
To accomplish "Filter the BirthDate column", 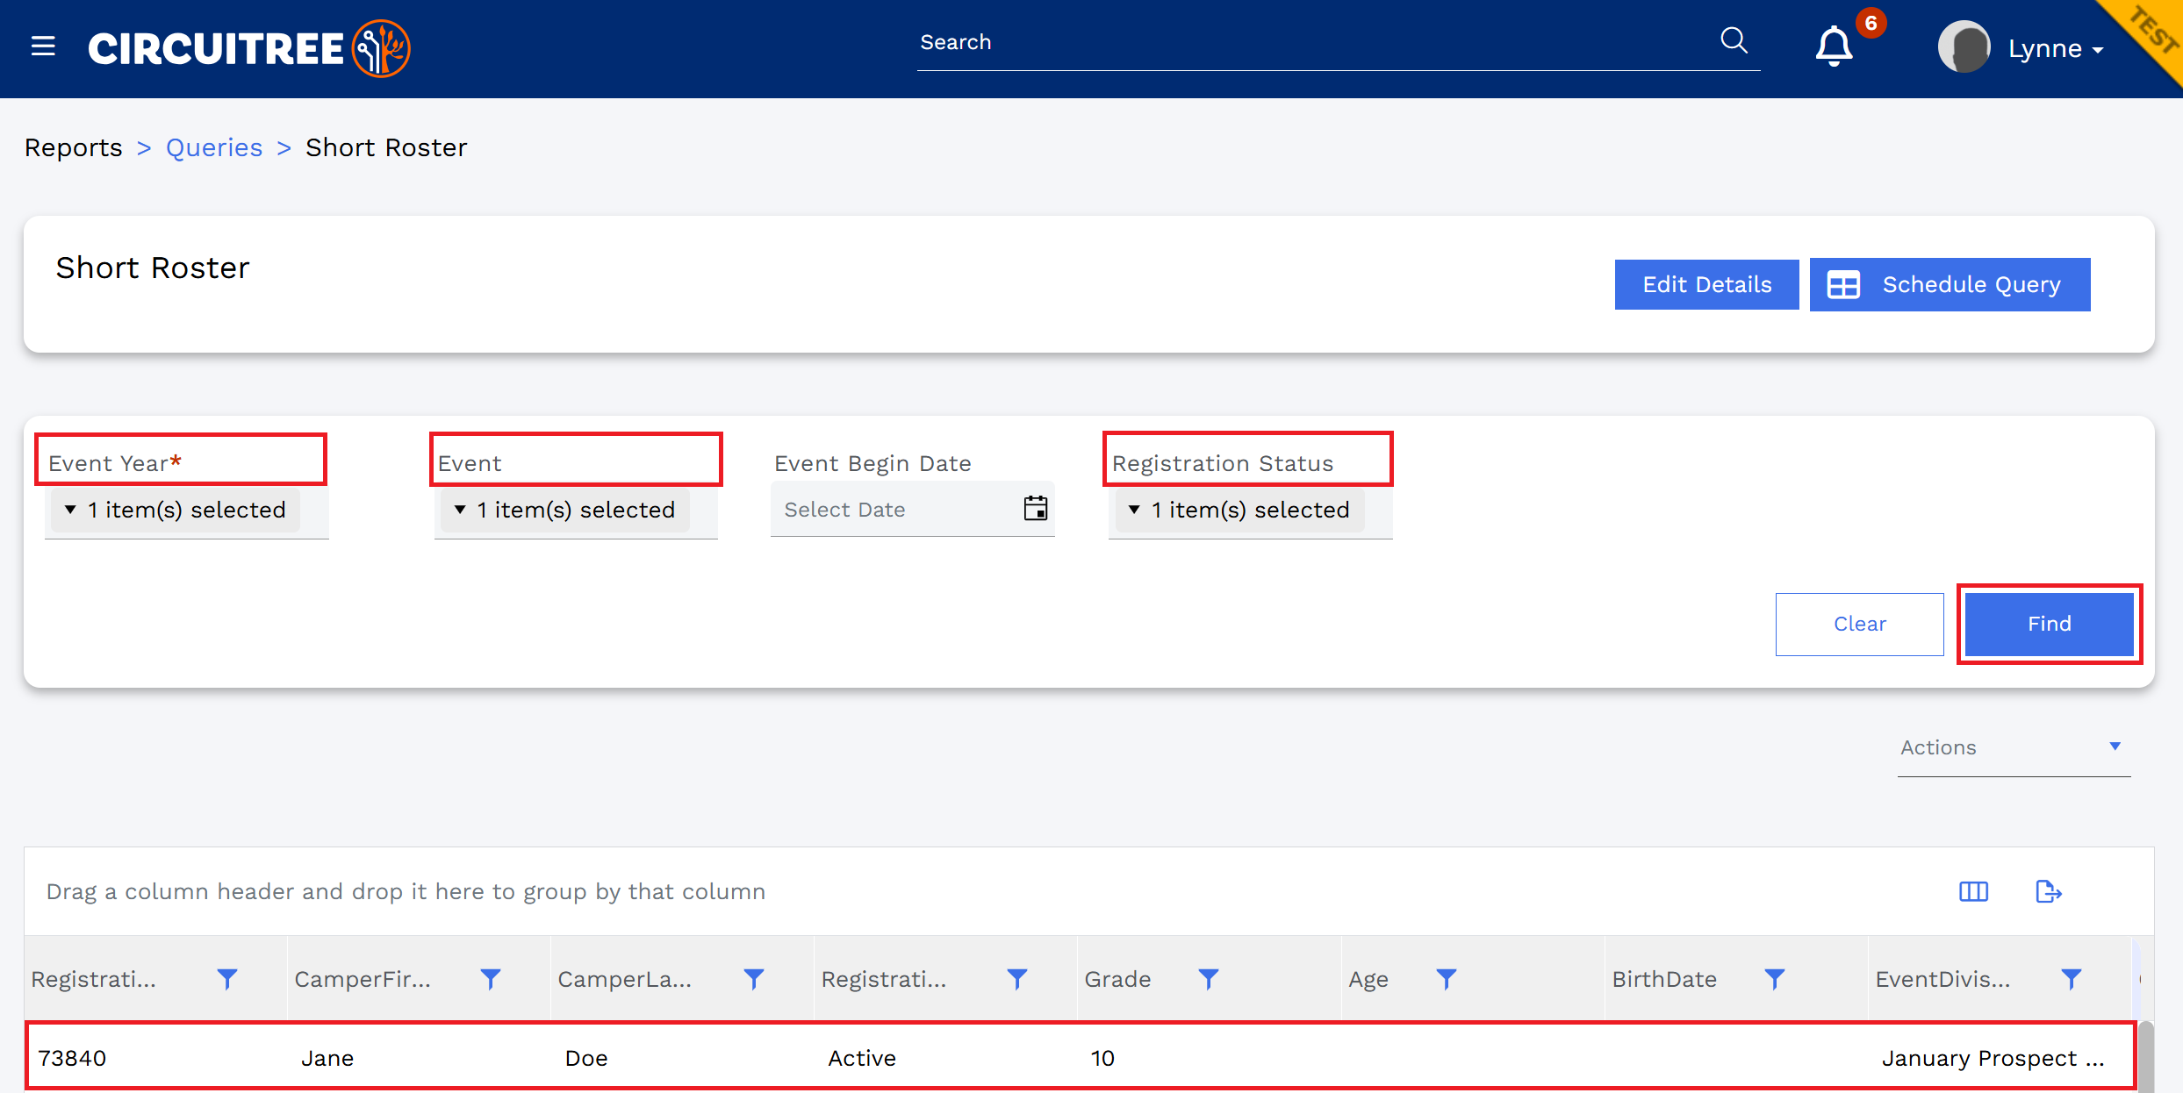I will pos(1775,979).
